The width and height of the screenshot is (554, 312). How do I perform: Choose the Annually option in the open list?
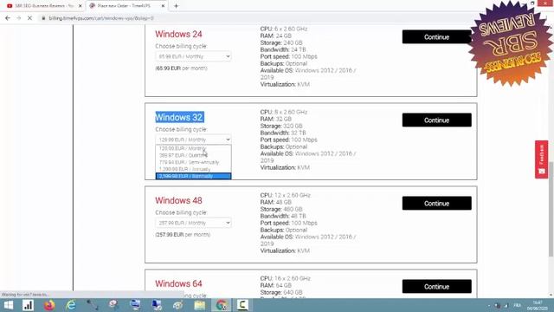pyautogui.click(x=193, y=169)
